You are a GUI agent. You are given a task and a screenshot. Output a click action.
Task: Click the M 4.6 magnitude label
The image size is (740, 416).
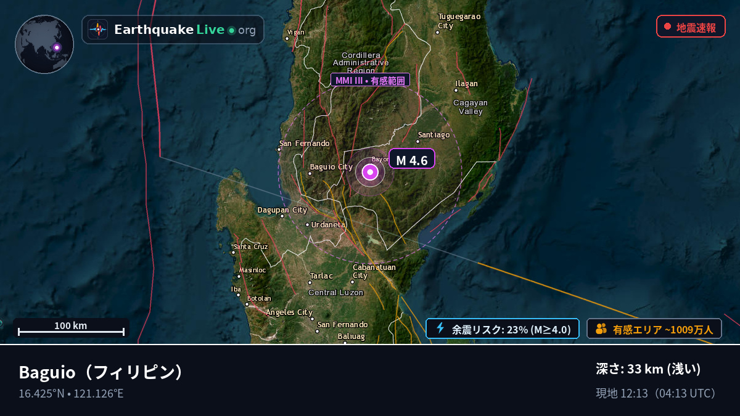point(411,159)
